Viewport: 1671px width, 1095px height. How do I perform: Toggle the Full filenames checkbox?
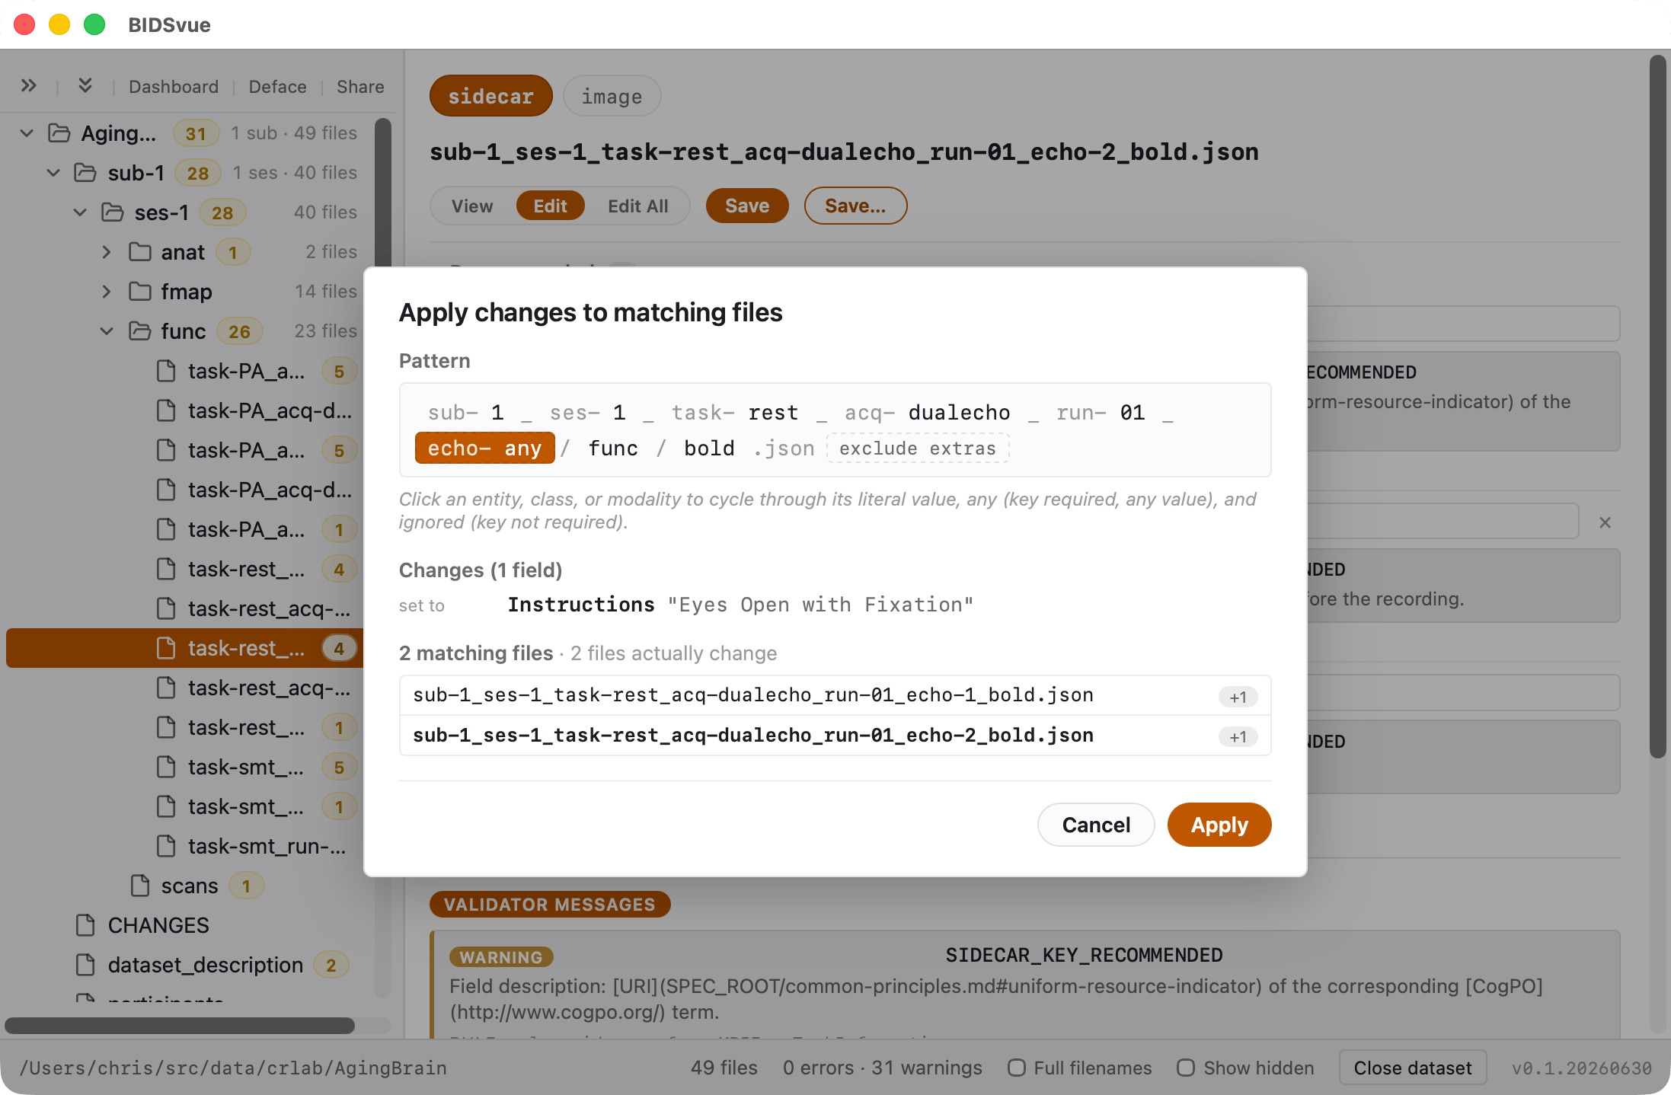point(1017,1068)
